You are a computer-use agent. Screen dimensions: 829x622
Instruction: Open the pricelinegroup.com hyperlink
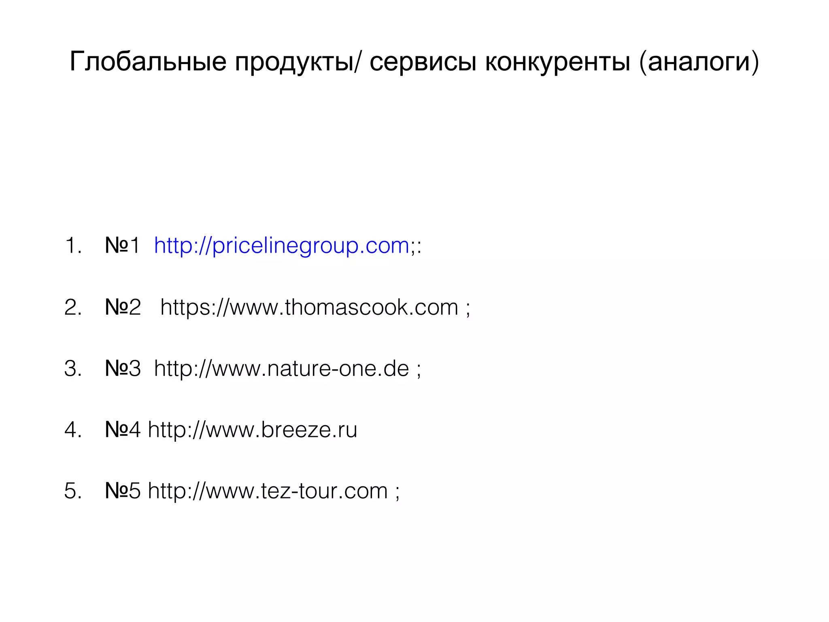tap(282, 246)
